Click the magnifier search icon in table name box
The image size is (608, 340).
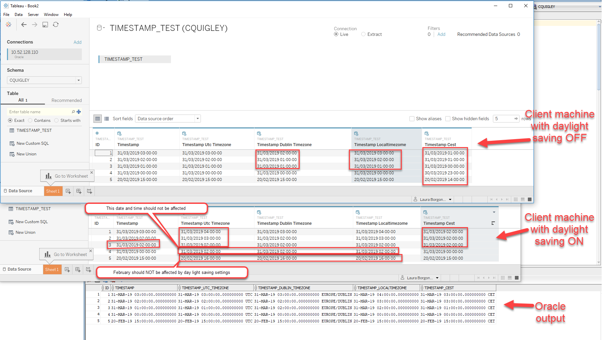(74, 112)
